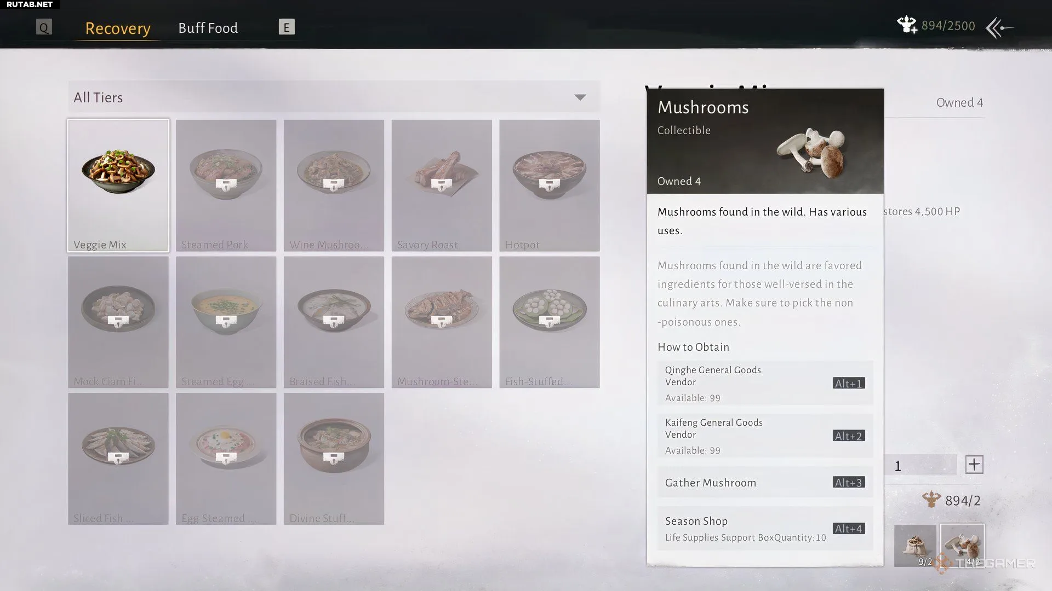
Task: Click the back arrow icon at top right
Action: click(x=999, y=27)
